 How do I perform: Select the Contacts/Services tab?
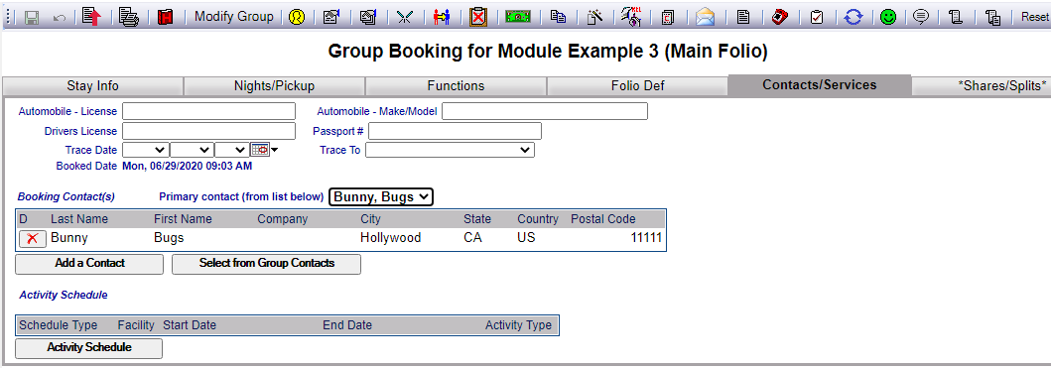coord(819,85)
